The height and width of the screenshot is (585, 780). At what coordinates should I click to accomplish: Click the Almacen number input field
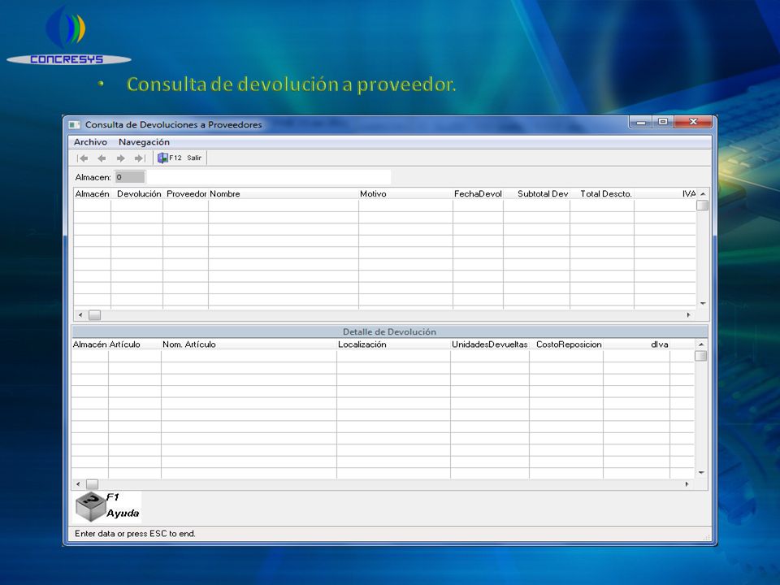[130, 177]
